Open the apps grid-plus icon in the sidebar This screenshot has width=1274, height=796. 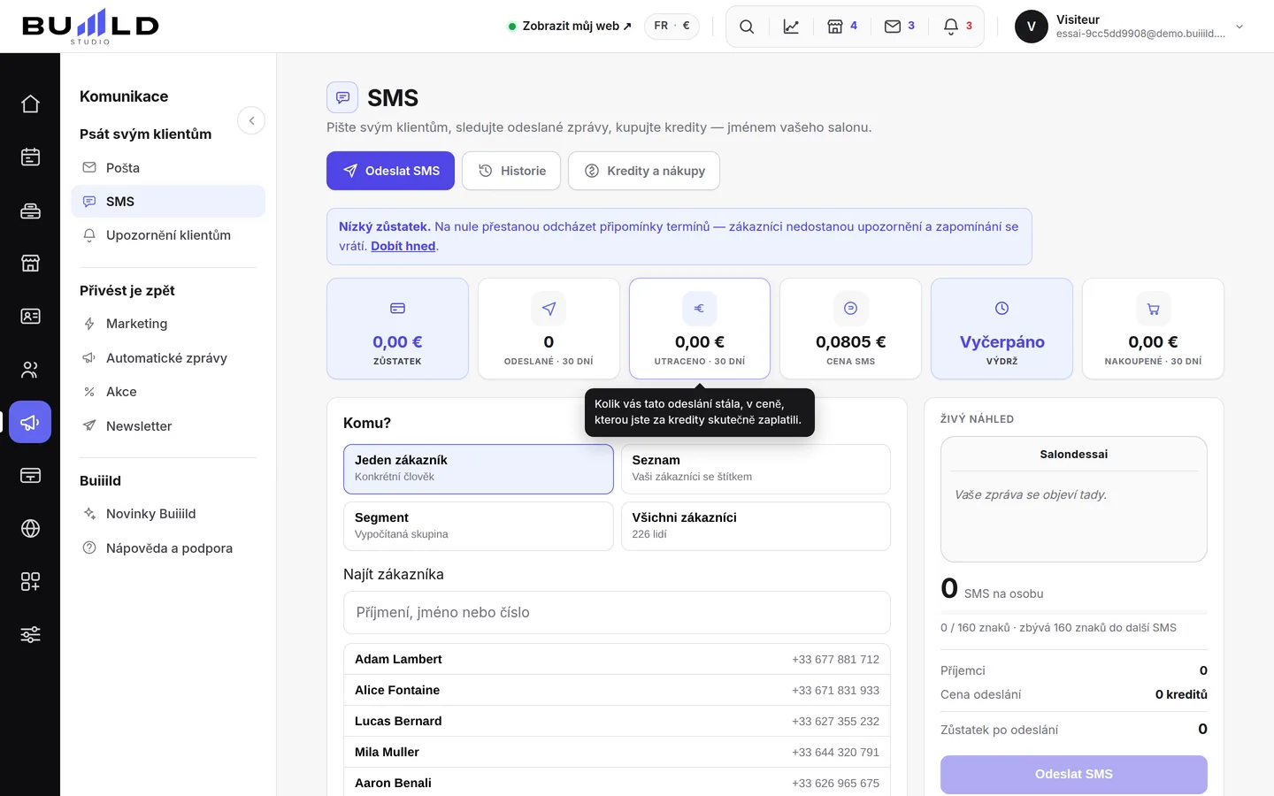click(x=30, y=582)
